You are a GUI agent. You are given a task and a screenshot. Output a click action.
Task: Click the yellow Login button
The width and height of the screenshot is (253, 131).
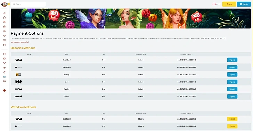pyautogui.click(x=229, y=4)
